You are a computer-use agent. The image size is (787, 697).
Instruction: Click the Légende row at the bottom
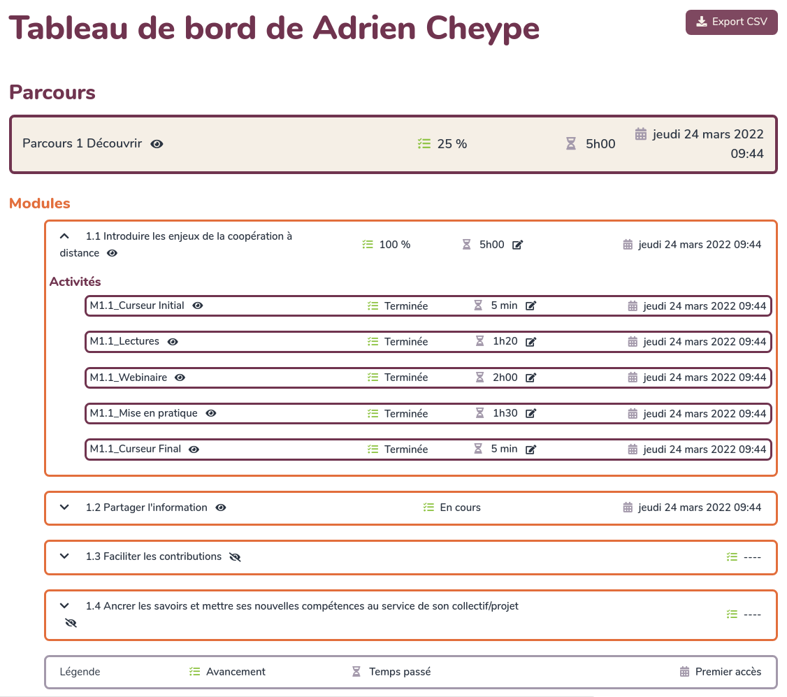click(80, 671)
